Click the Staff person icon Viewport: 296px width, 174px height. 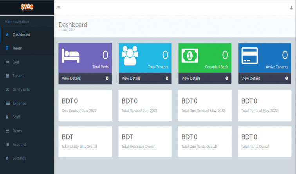coord(7,117)
